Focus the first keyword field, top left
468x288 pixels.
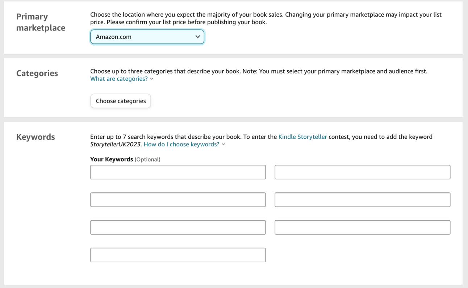pyautogui.click(x=178, y=172)
